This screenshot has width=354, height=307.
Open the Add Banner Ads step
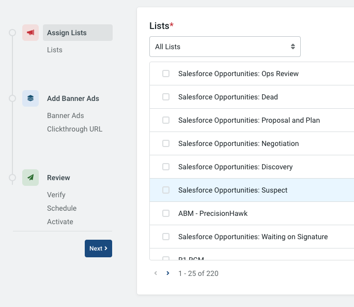click(x=73, y=98)
